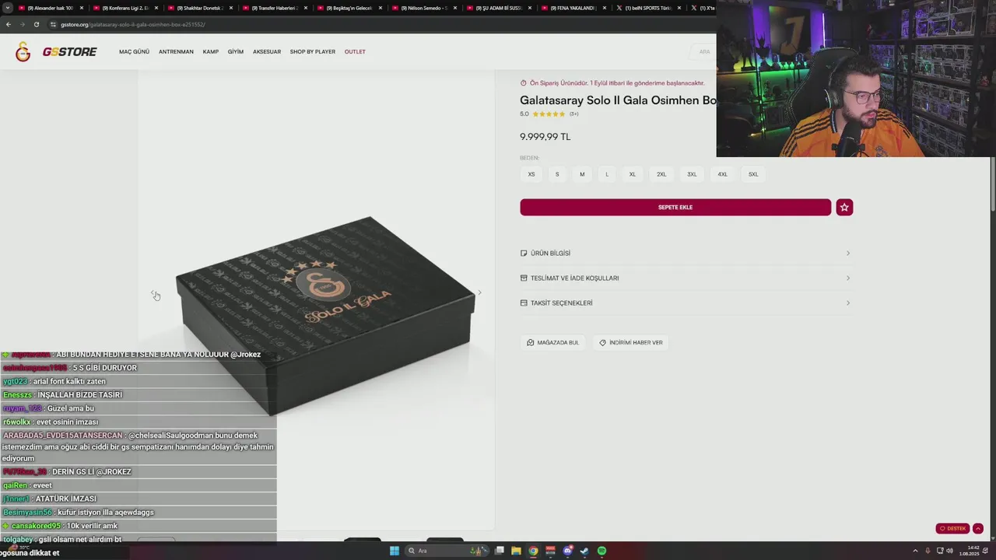Viewport: 996px width, 560px height.
Task: Select size 2XL
Action: pos(661,174)
